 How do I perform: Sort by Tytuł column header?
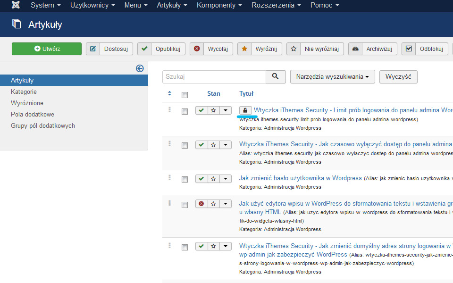tap(246, 93)
